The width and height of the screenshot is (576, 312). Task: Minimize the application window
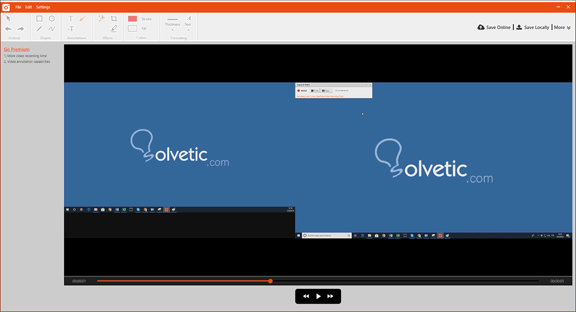point(558,7)
